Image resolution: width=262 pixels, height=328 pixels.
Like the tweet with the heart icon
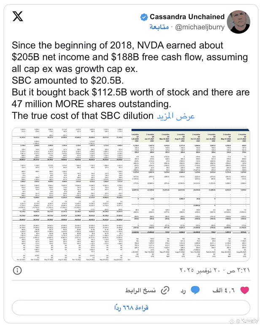[243, 291]
